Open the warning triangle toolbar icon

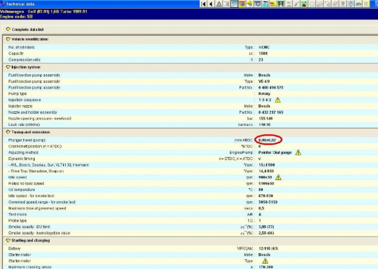click(x=219, y=4)
